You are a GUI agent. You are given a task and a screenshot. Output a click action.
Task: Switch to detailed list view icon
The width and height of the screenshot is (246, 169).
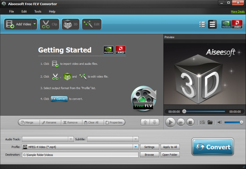pos(202,25)
